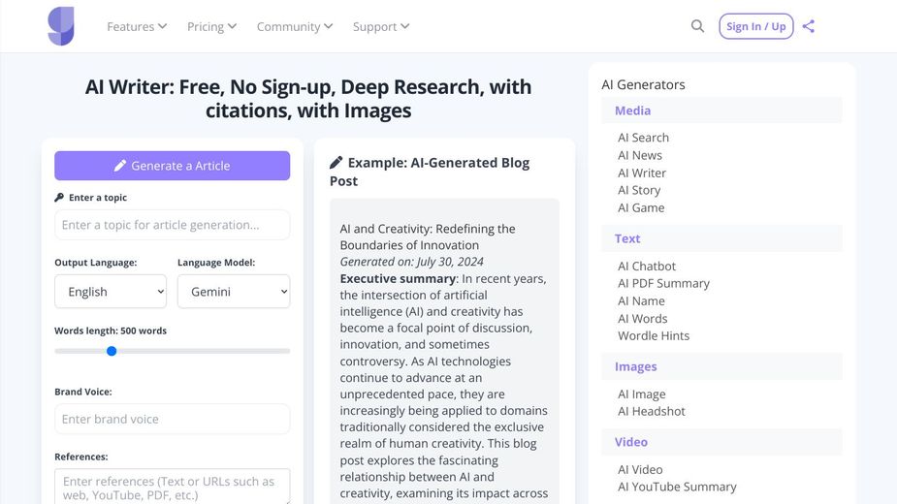The width and height of the screenshot is (897, 504).
Task: Expand the Features menu
Action: pyautogui.click(x=137, y=27)
